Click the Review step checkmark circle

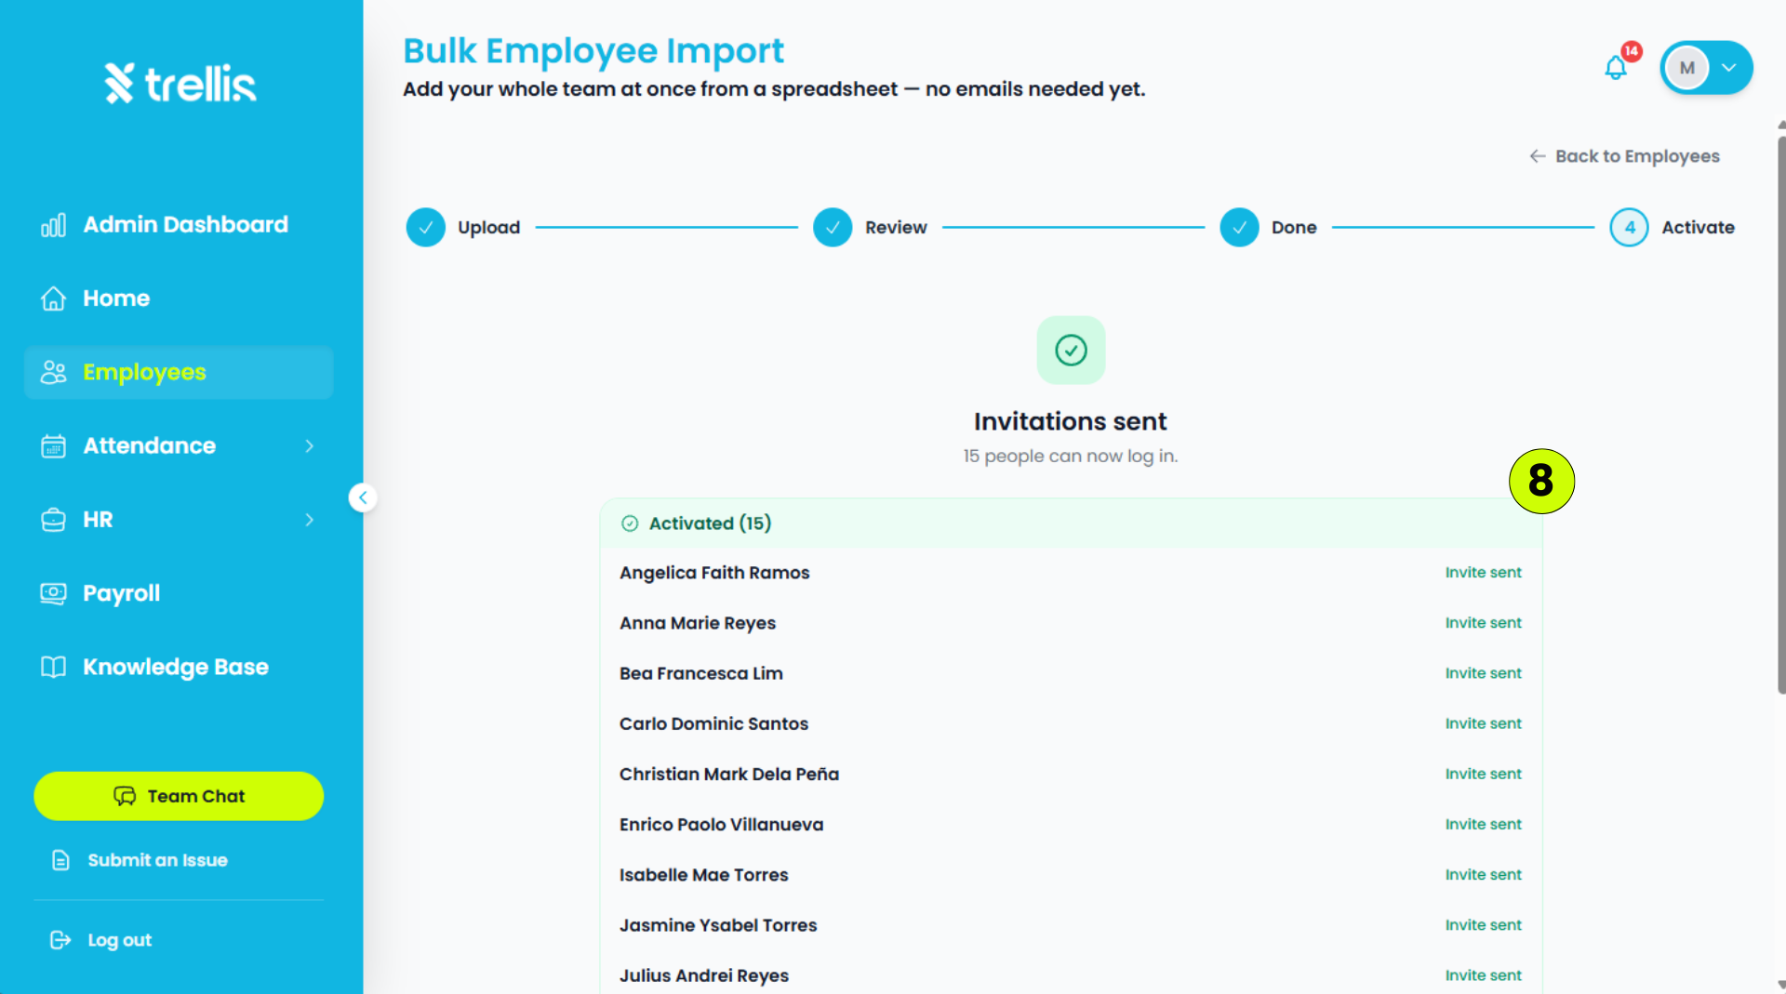tap(833, 227)
